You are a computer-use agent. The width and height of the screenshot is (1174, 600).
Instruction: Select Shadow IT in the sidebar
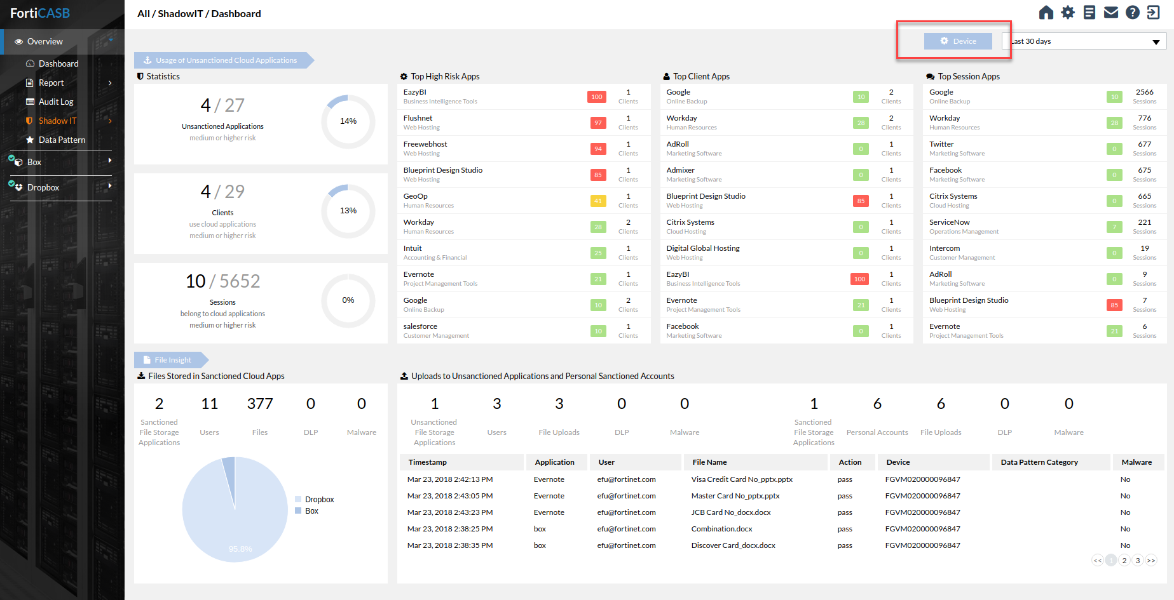click(x=57, y=121)
